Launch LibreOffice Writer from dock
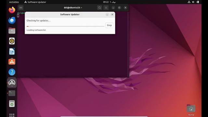The width and height of the screenshot is (208, 117). pos(12,51)
